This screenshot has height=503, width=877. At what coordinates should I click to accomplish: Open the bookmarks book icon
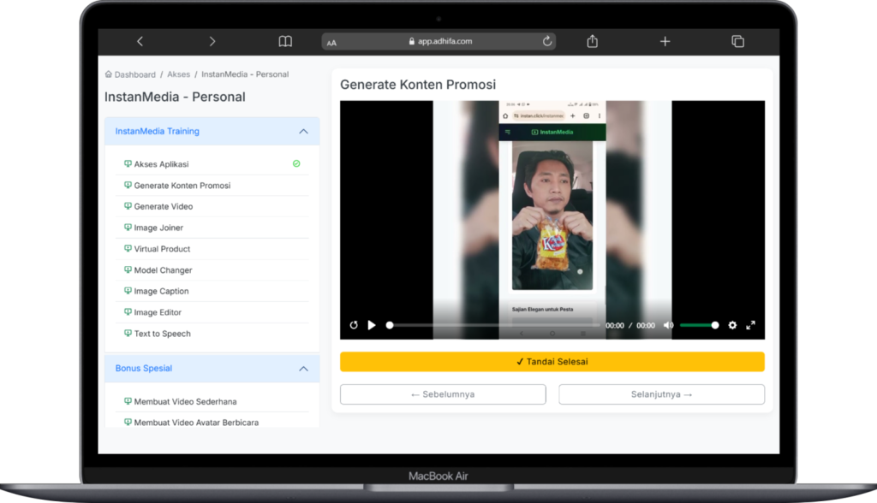(x=285, y=41)
